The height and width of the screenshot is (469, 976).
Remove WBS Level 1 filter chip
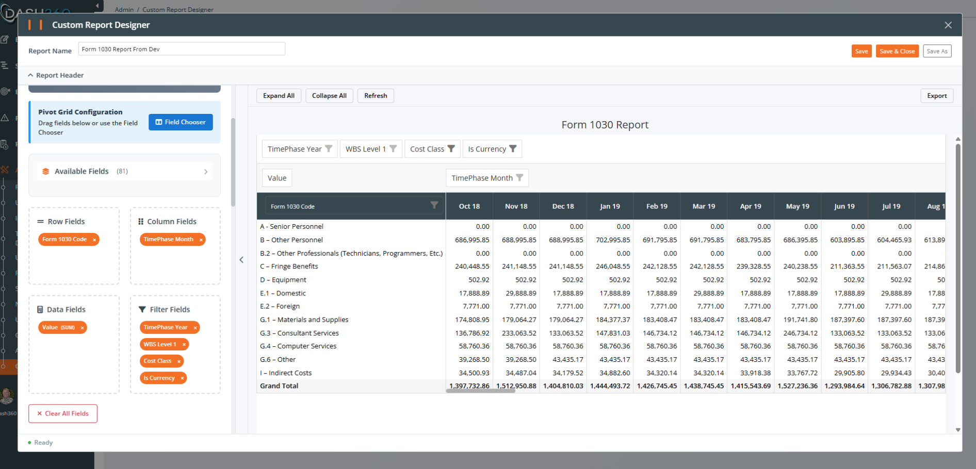click(184, 345)
